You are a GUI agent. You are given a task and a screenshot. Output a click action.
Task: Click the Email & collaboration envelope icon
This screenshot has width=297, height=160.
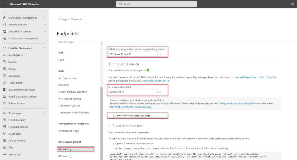pyautogui.click(x=4, y=48)
